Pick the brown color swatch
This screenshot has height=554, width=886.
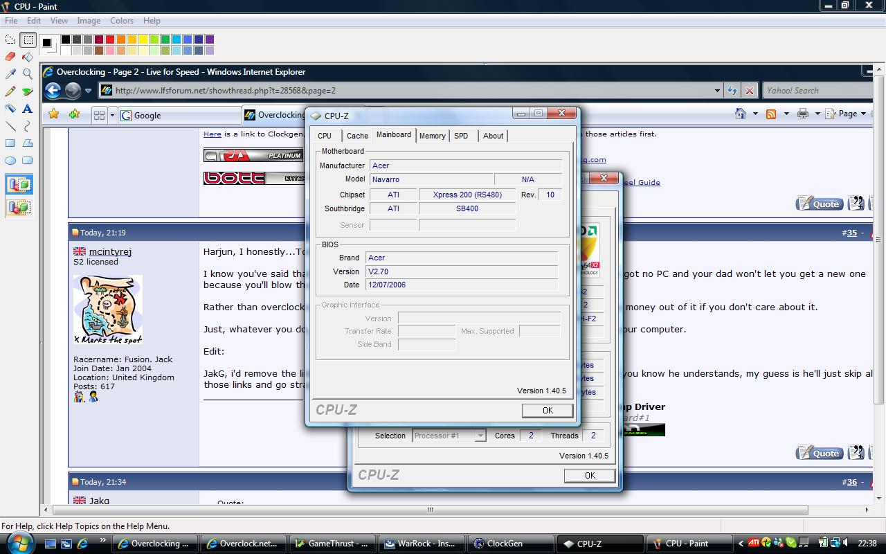pos(99,51)
